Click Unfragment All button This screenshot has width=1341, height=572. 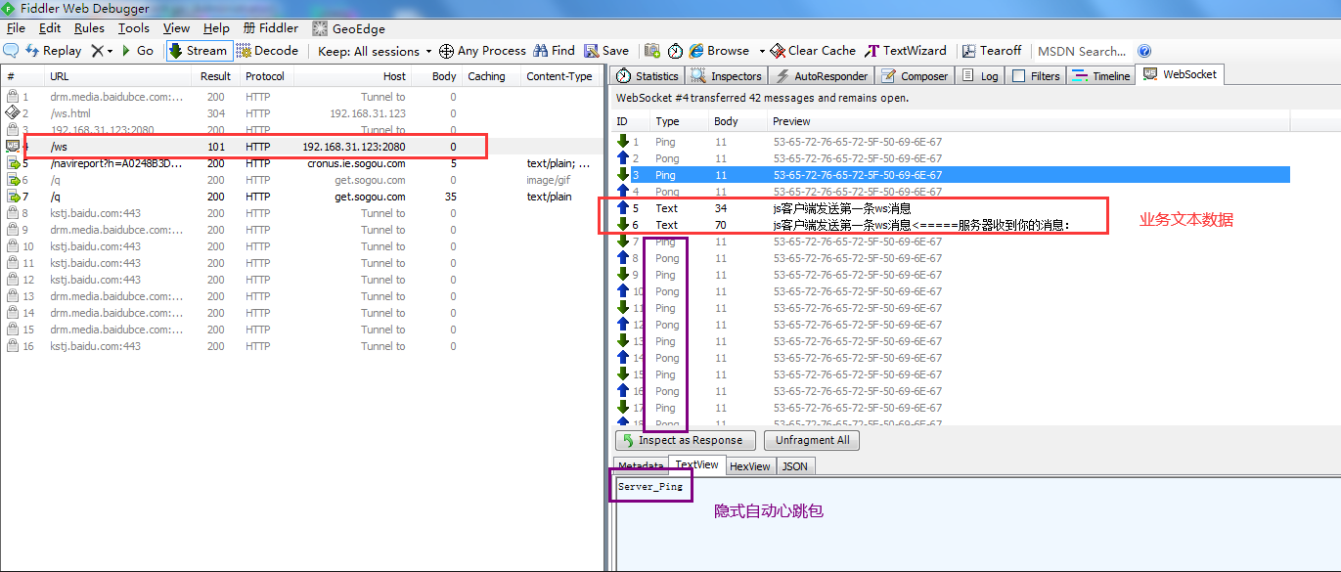click(812, 440)
